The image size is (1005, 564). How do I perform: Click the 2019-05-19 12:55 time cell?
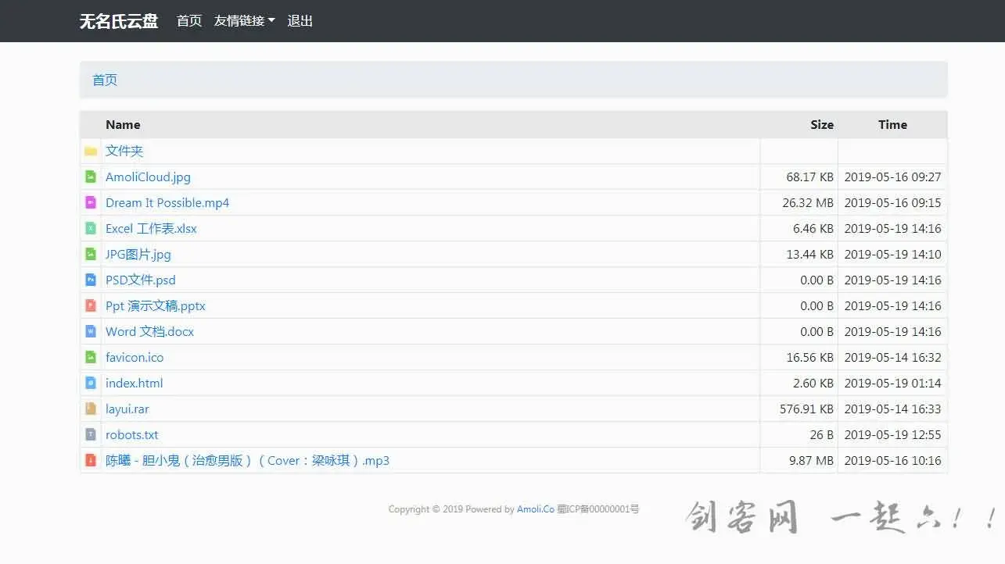click(892, 434)
